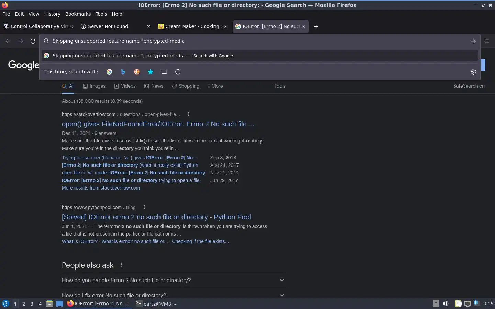The height and width of the screenshot is (309, 495).
Task: Show desktop via taskbar icon
Action: [x=59, y=304]
